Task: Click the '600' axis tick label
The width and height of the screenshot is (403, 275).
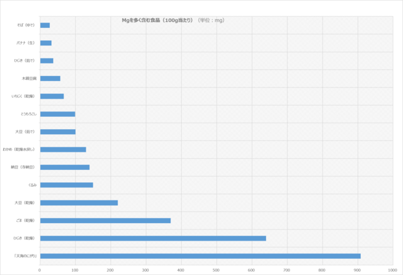Action: pyautogui.click(x=251, y=270)
